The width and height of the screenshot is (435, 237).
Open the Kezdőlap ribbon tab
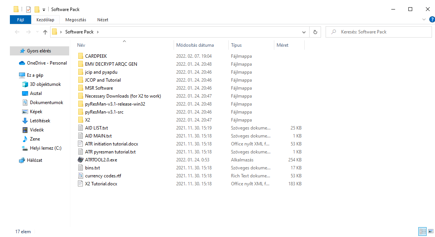(x=45, y=20)
